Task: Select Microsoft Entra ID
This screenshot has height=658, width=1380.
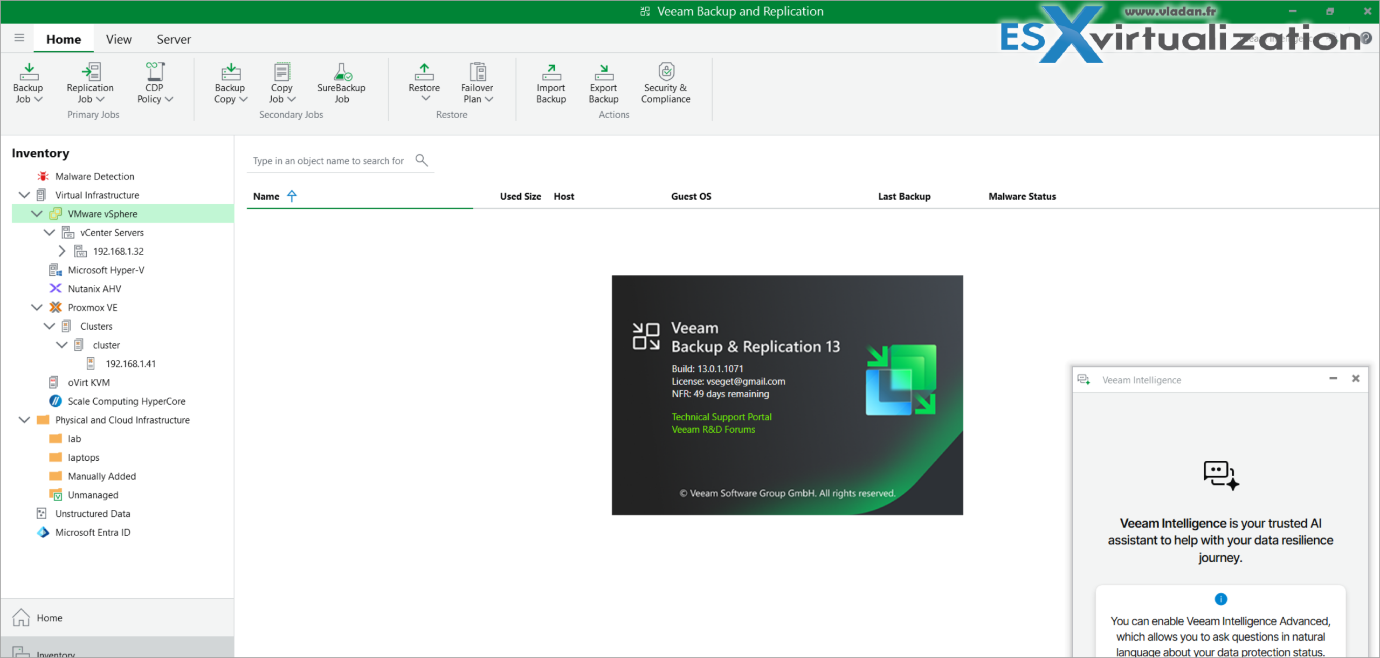Action: (x=93, y=532)
